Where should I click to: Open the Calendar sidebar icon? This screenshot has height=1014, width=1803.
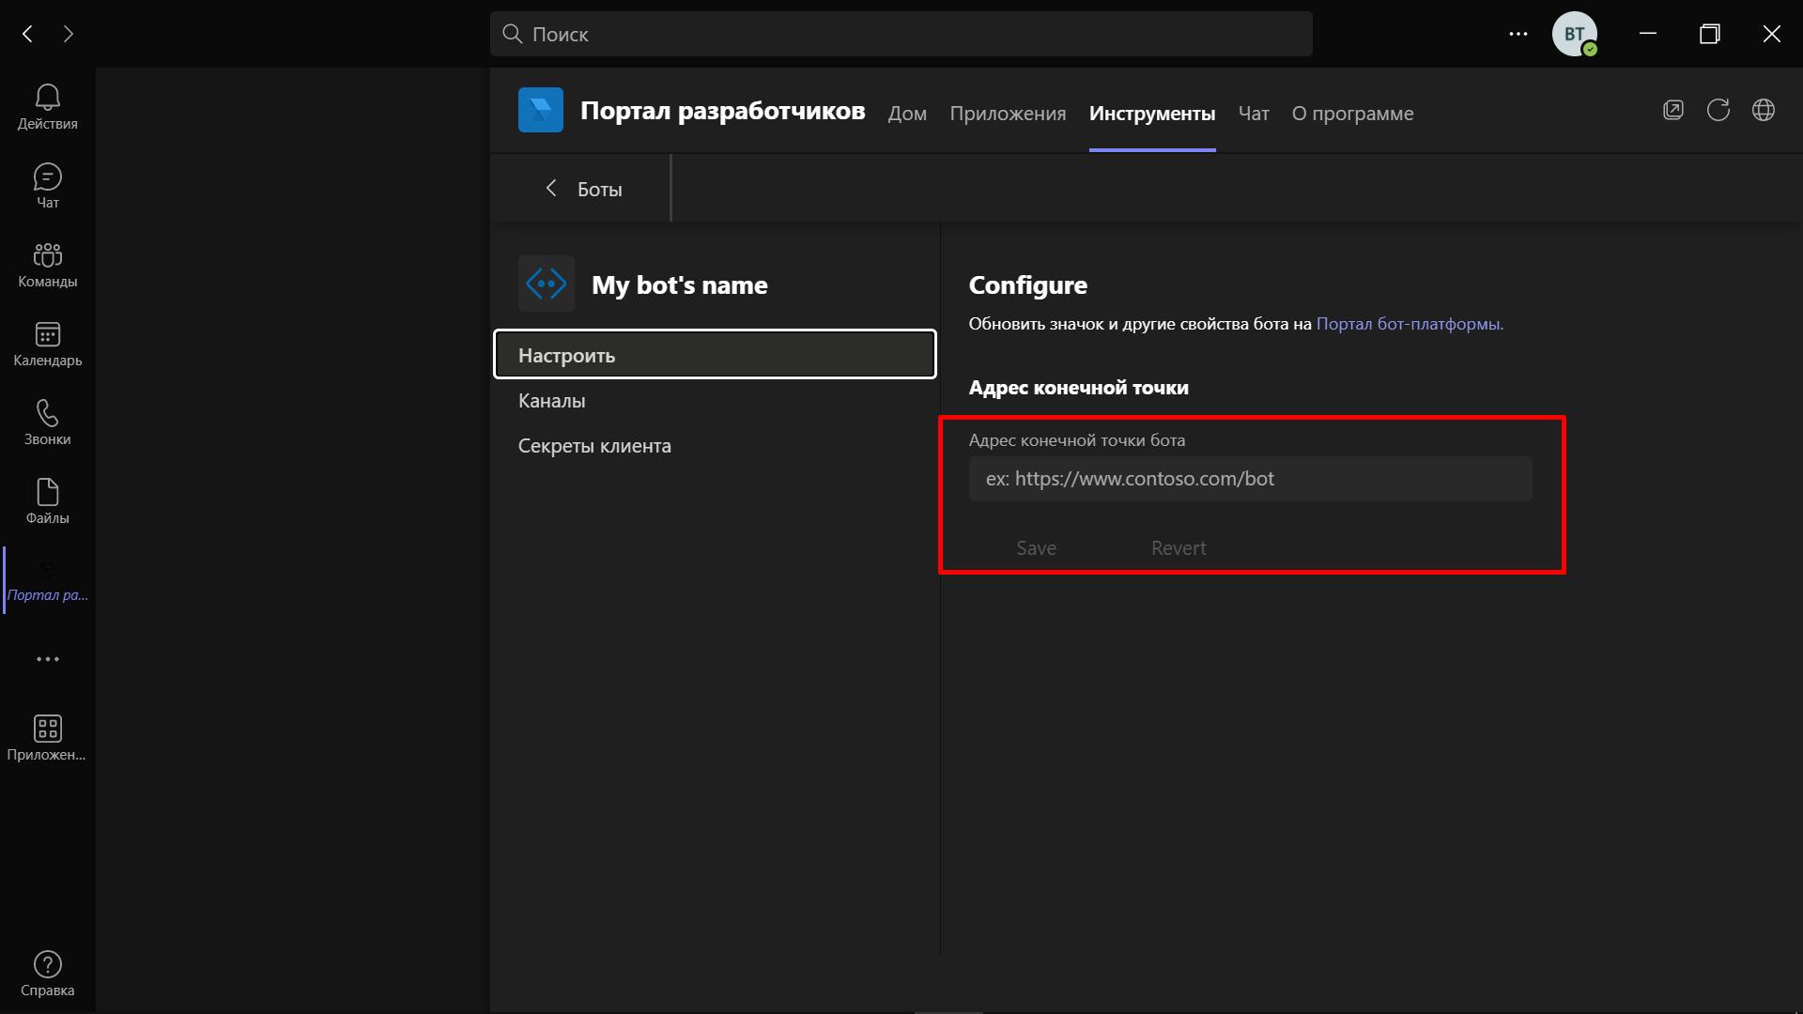point(47,344)
